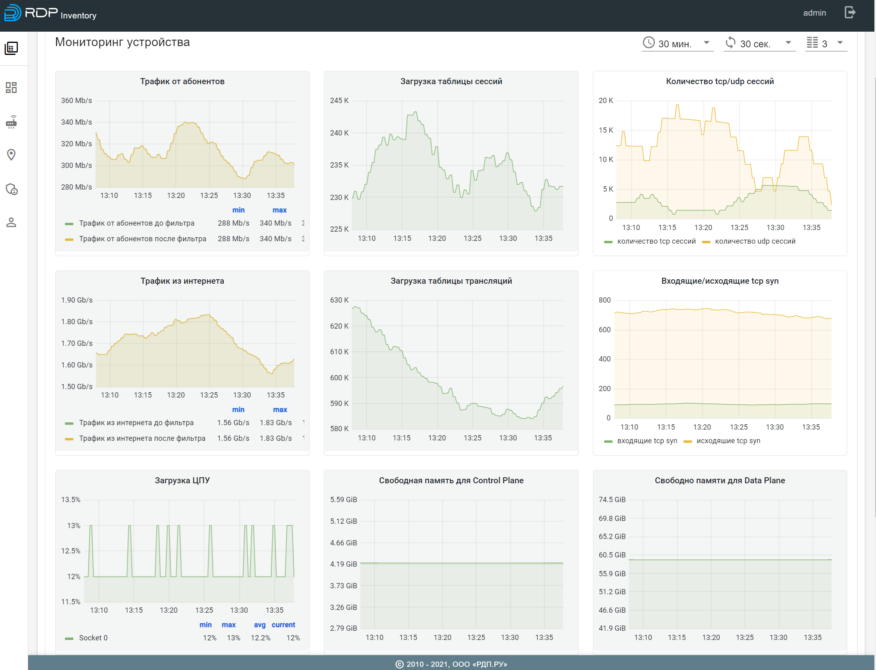
Task: Open the 30 мин. time range dropdown
Action: point(677,43)
